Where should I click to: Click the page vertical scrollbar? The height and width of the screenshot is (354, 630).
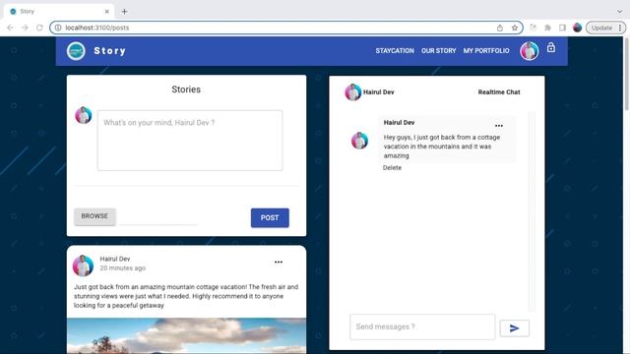(x=626, y=74)
